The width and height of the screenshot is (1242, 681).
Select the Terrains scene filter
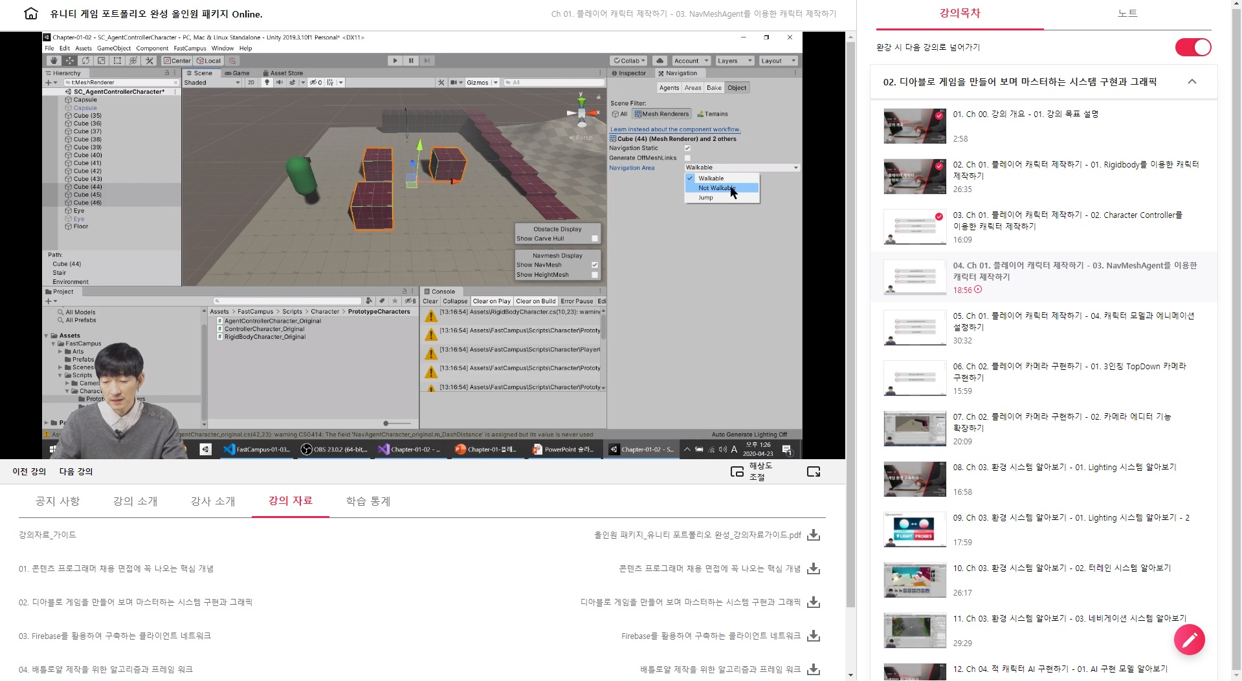[711, 114]
